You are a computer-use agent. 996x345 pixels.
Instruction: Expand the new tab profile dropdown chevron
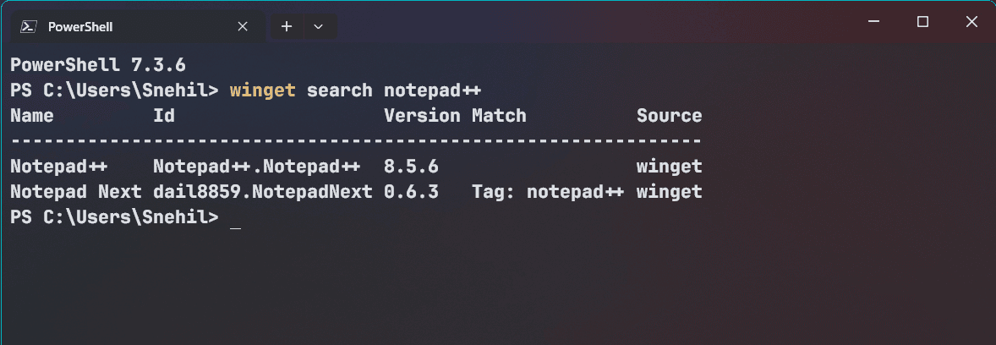point(319,27)
